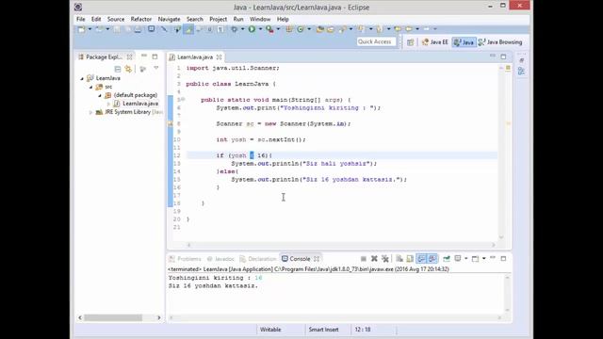Image resolution: width=603 pixels, height=339 pixels.
Task: Click the Pin Console icon
Action: coord(446,259)
